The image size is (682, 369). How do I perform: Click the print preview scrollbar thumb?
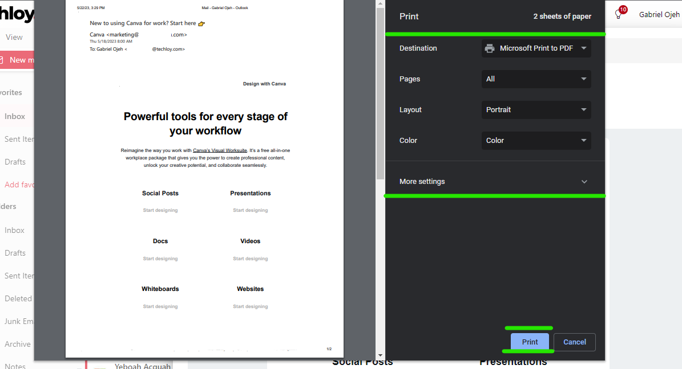click(380, 93)
